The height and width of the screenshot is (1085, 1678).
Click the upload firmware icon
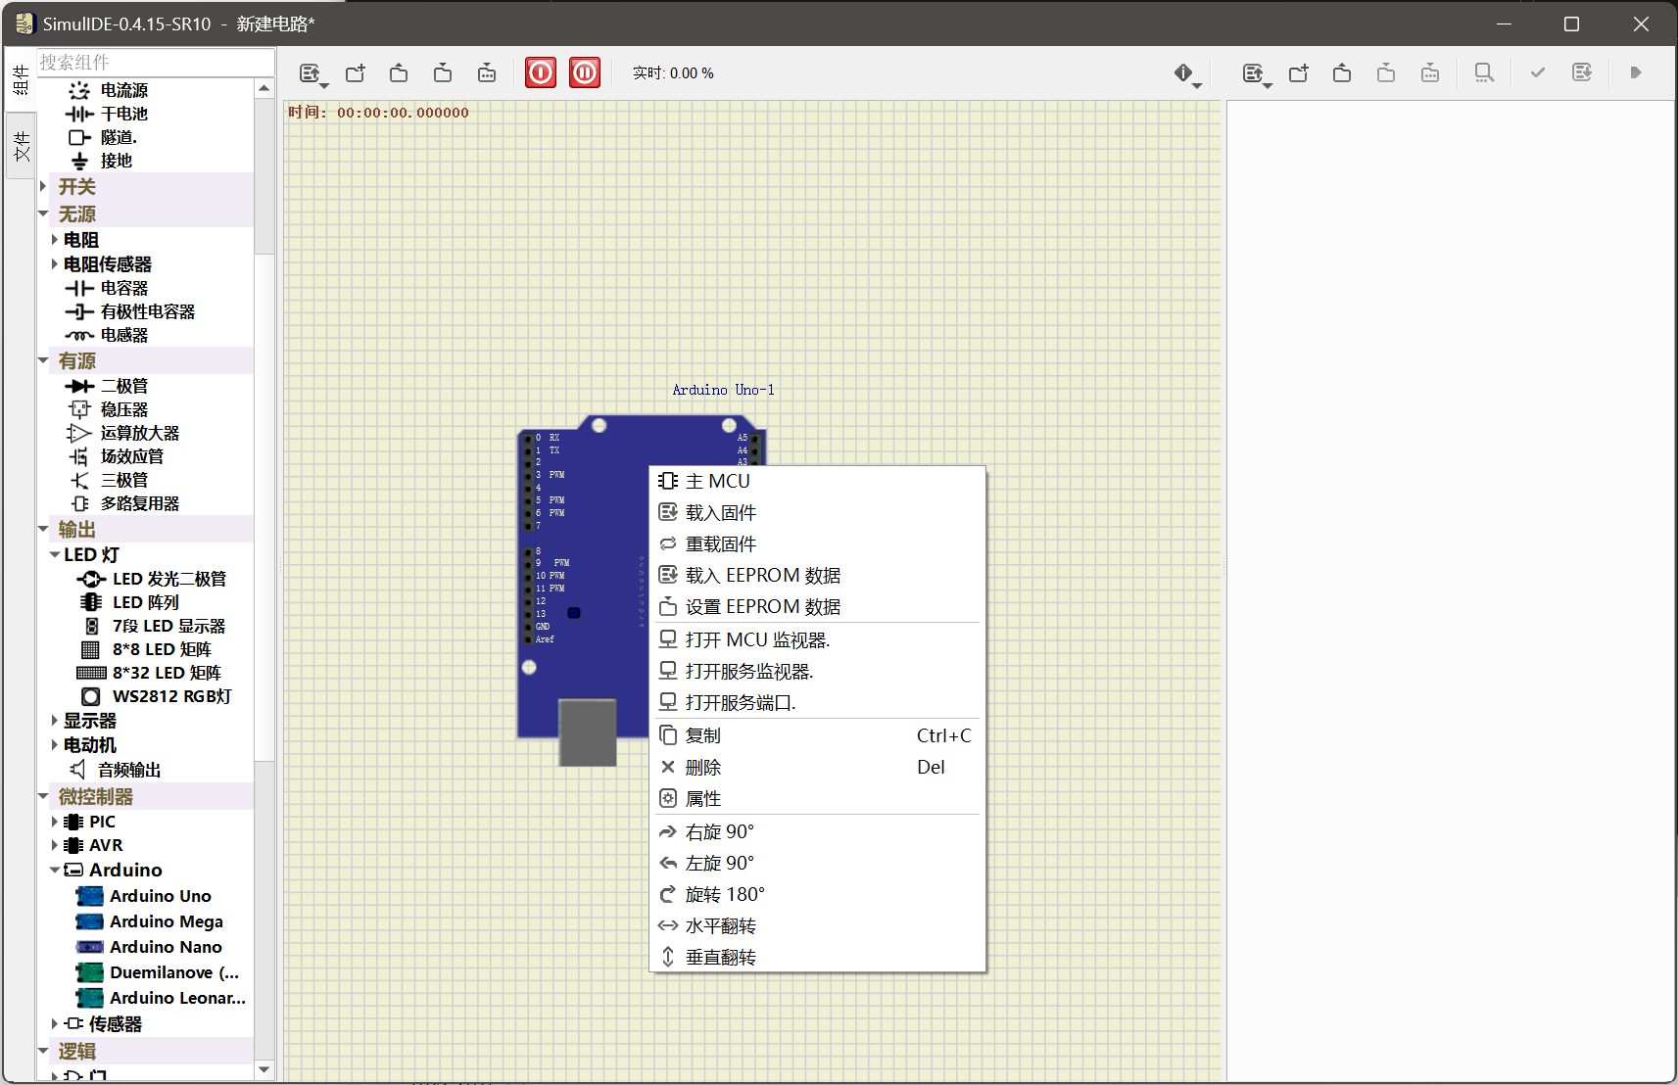pyautogui.click(x=1582, y=73)
